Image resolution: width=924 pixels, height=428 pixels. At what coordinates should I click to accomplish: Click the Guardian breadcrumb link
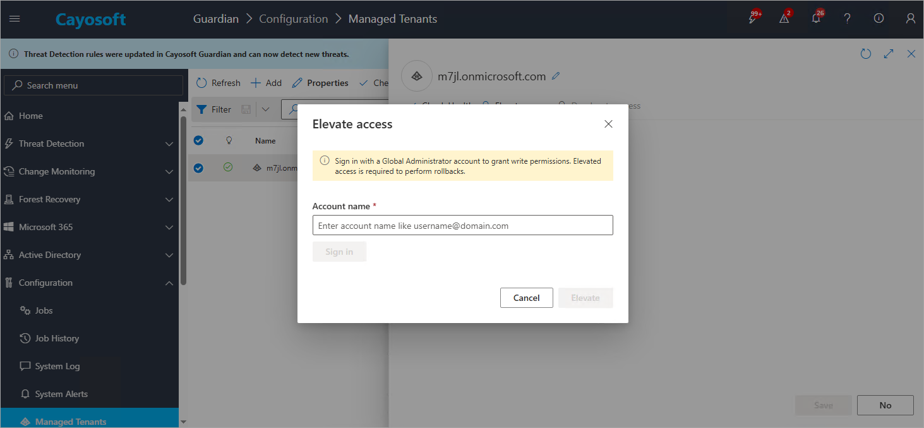(x=216, y=19)
